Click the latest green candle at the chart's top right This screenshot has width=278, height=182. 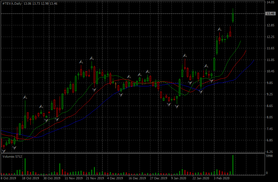[233, 17]
